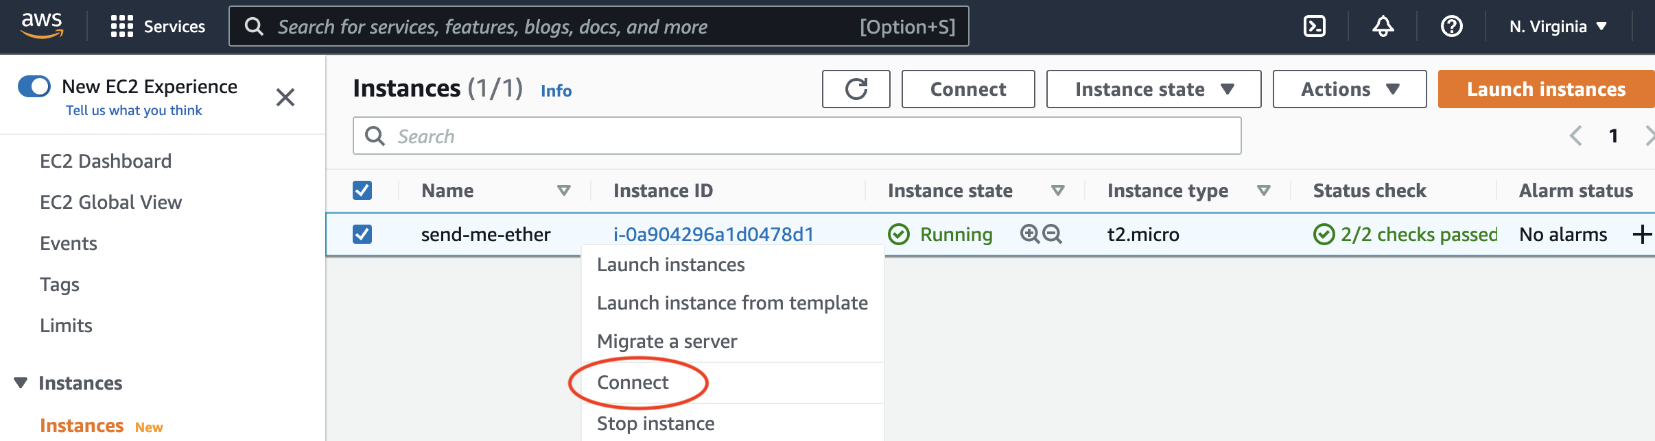
Task: Zoom in on the instance state
Action: click(x=1029, y=234)
